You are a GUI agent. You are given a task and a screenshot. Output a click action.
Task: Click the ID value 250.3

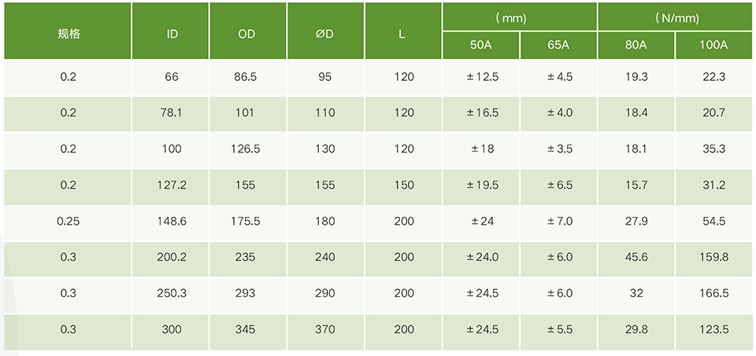click(x=171, y=294)
